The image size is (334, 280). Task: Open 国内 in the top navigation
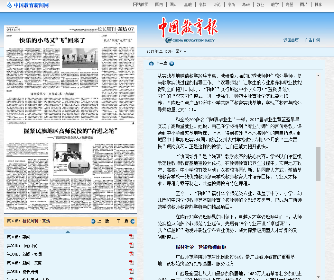coord(159,5)
